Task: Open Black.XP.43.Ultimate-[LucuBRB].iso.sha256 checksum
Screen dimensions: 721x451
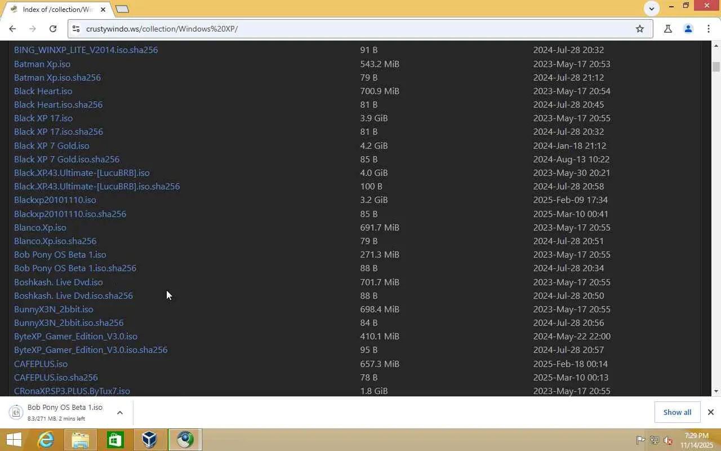Action: click(x=97, y=186)
